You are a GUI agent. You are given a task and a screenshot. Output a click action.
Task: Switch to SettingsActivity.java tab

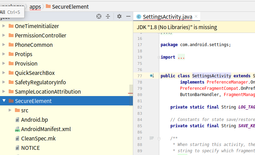[x=167, y=17]
